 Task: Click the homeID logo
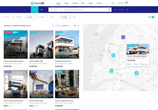pyautogui.click(x=37, y=3)
